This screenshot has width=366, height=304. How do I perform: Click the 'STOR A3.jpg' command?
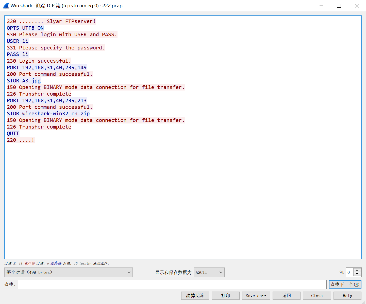(x=24, y=81)
